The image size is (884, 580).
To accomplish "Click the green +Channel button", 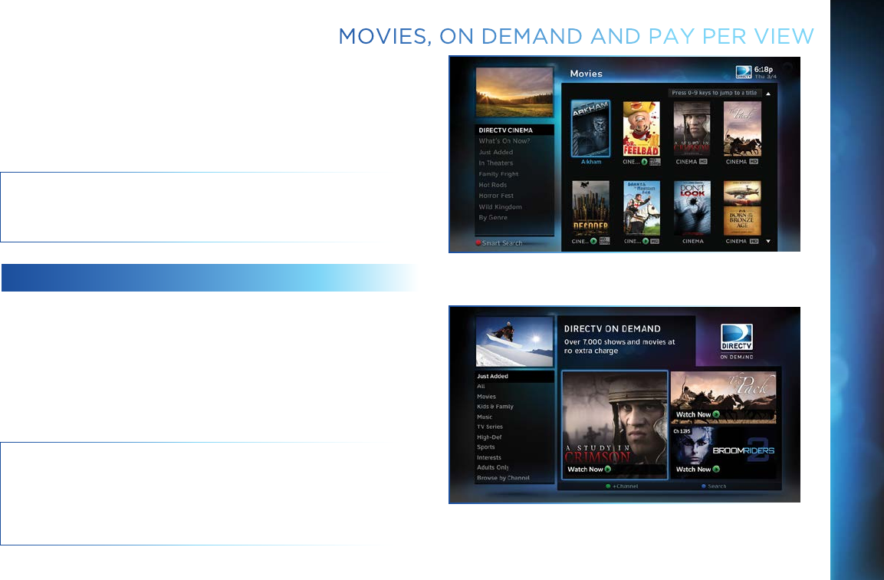I will coord(622,486).
